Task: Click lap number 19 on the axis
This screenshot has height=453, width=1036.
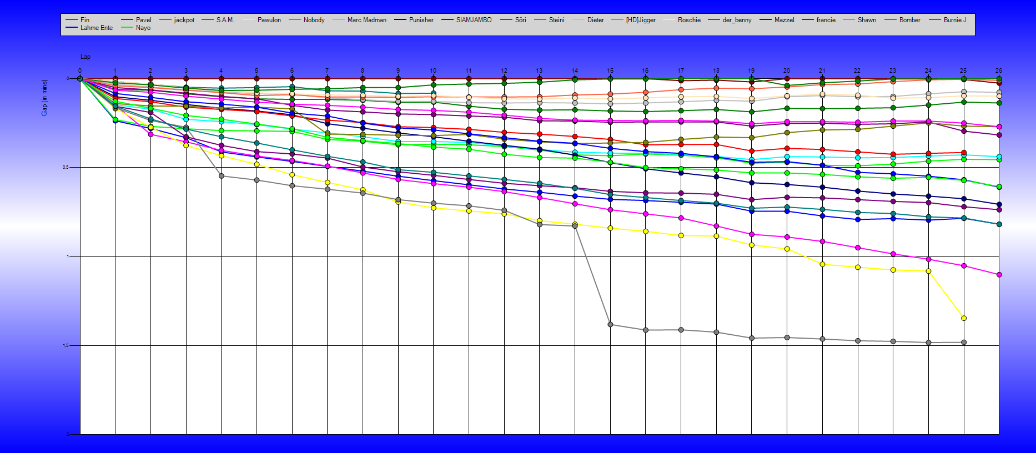Action: click(751, 71)
